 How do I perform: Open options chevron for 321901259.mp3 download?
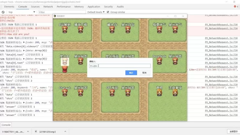point(65,131)
